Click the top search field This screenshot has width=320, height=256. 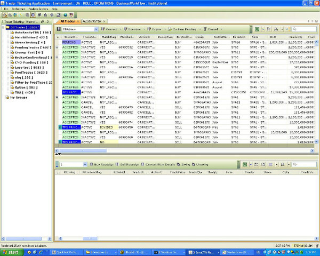305,29
